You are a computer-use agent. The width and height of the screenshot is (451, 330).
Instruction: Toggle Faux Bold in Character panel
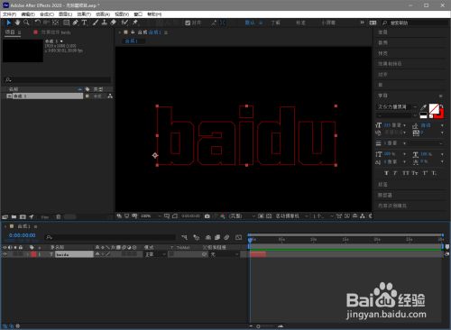[386, 173]
